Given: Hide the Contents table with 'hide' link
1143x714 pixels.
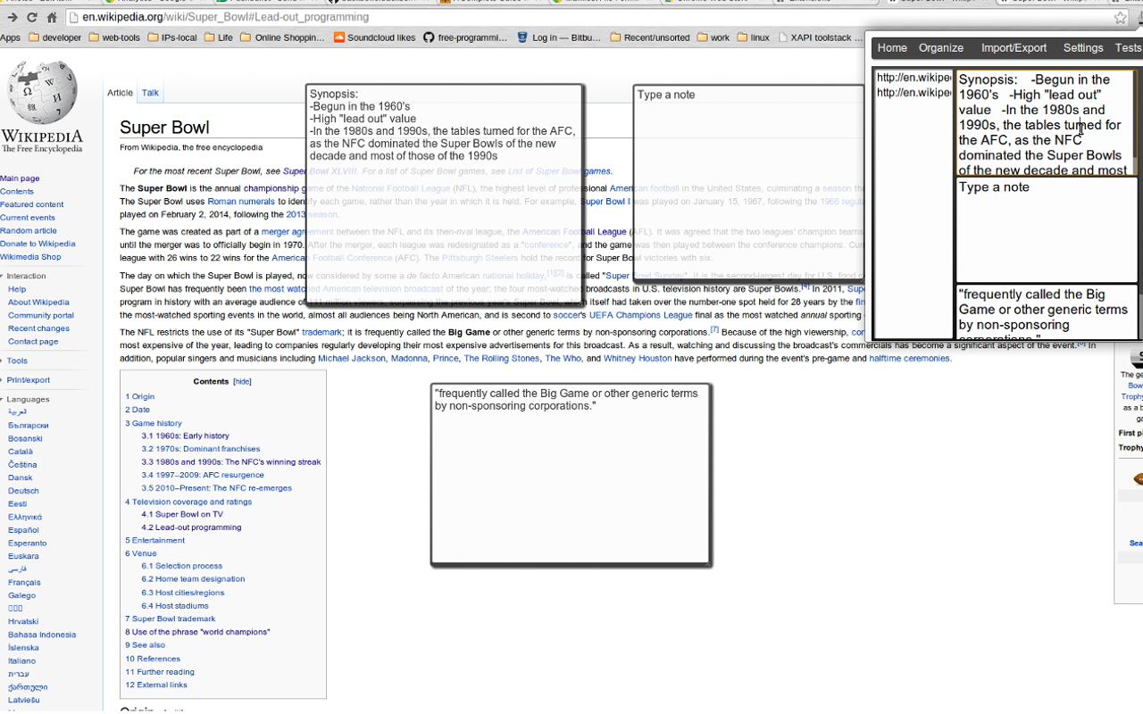Looking at the screenshot, I should click(x=242, y=382).
